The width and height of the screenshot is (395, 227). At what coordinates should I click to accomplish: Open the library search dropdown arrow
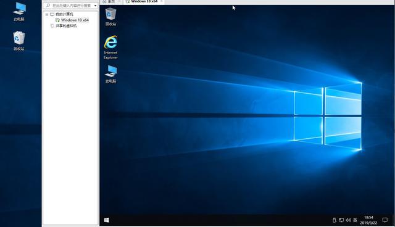[96, 6]
